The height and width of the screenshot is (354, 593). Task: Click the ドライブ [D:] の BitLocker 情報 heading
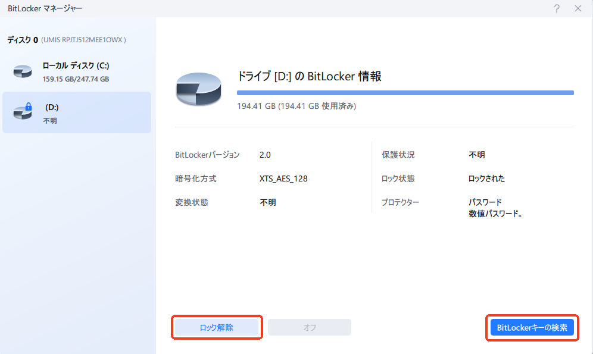[x=309, y=76]
